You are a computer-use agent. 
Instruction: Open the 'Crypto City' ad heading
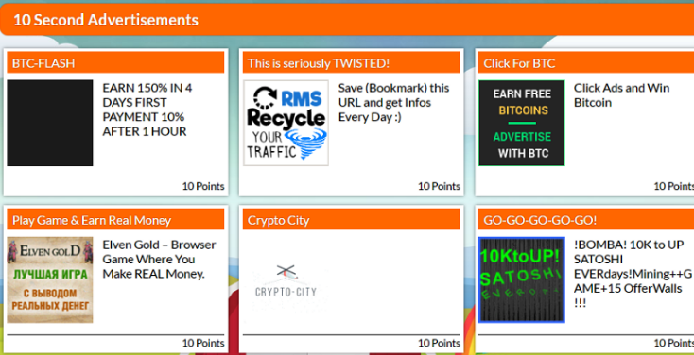(278, 220)
